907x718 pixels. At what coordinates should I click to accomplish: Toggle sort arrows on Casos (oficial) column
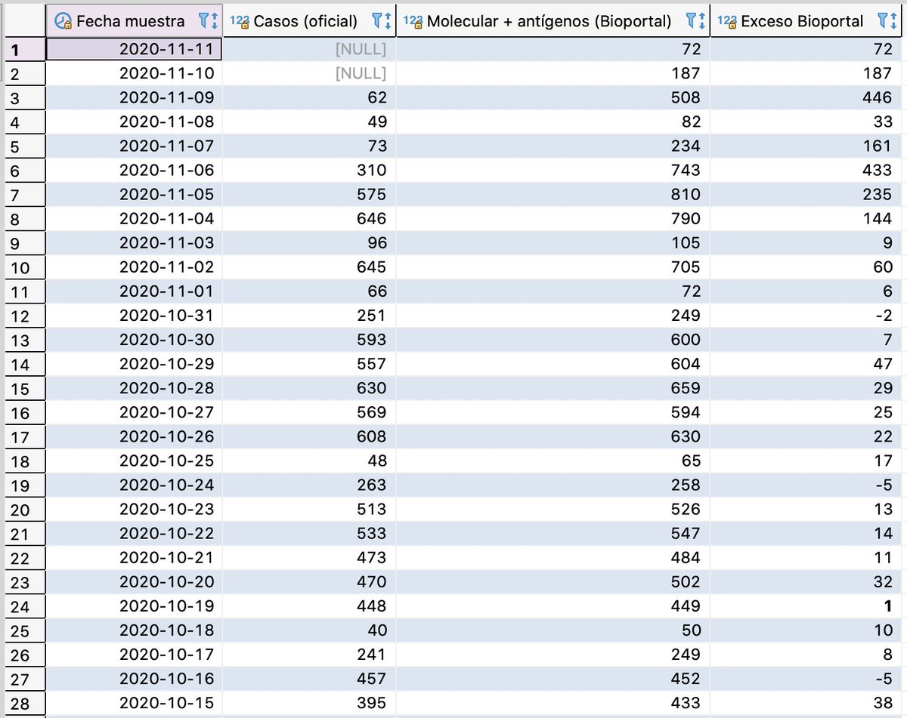coord(388,22)
